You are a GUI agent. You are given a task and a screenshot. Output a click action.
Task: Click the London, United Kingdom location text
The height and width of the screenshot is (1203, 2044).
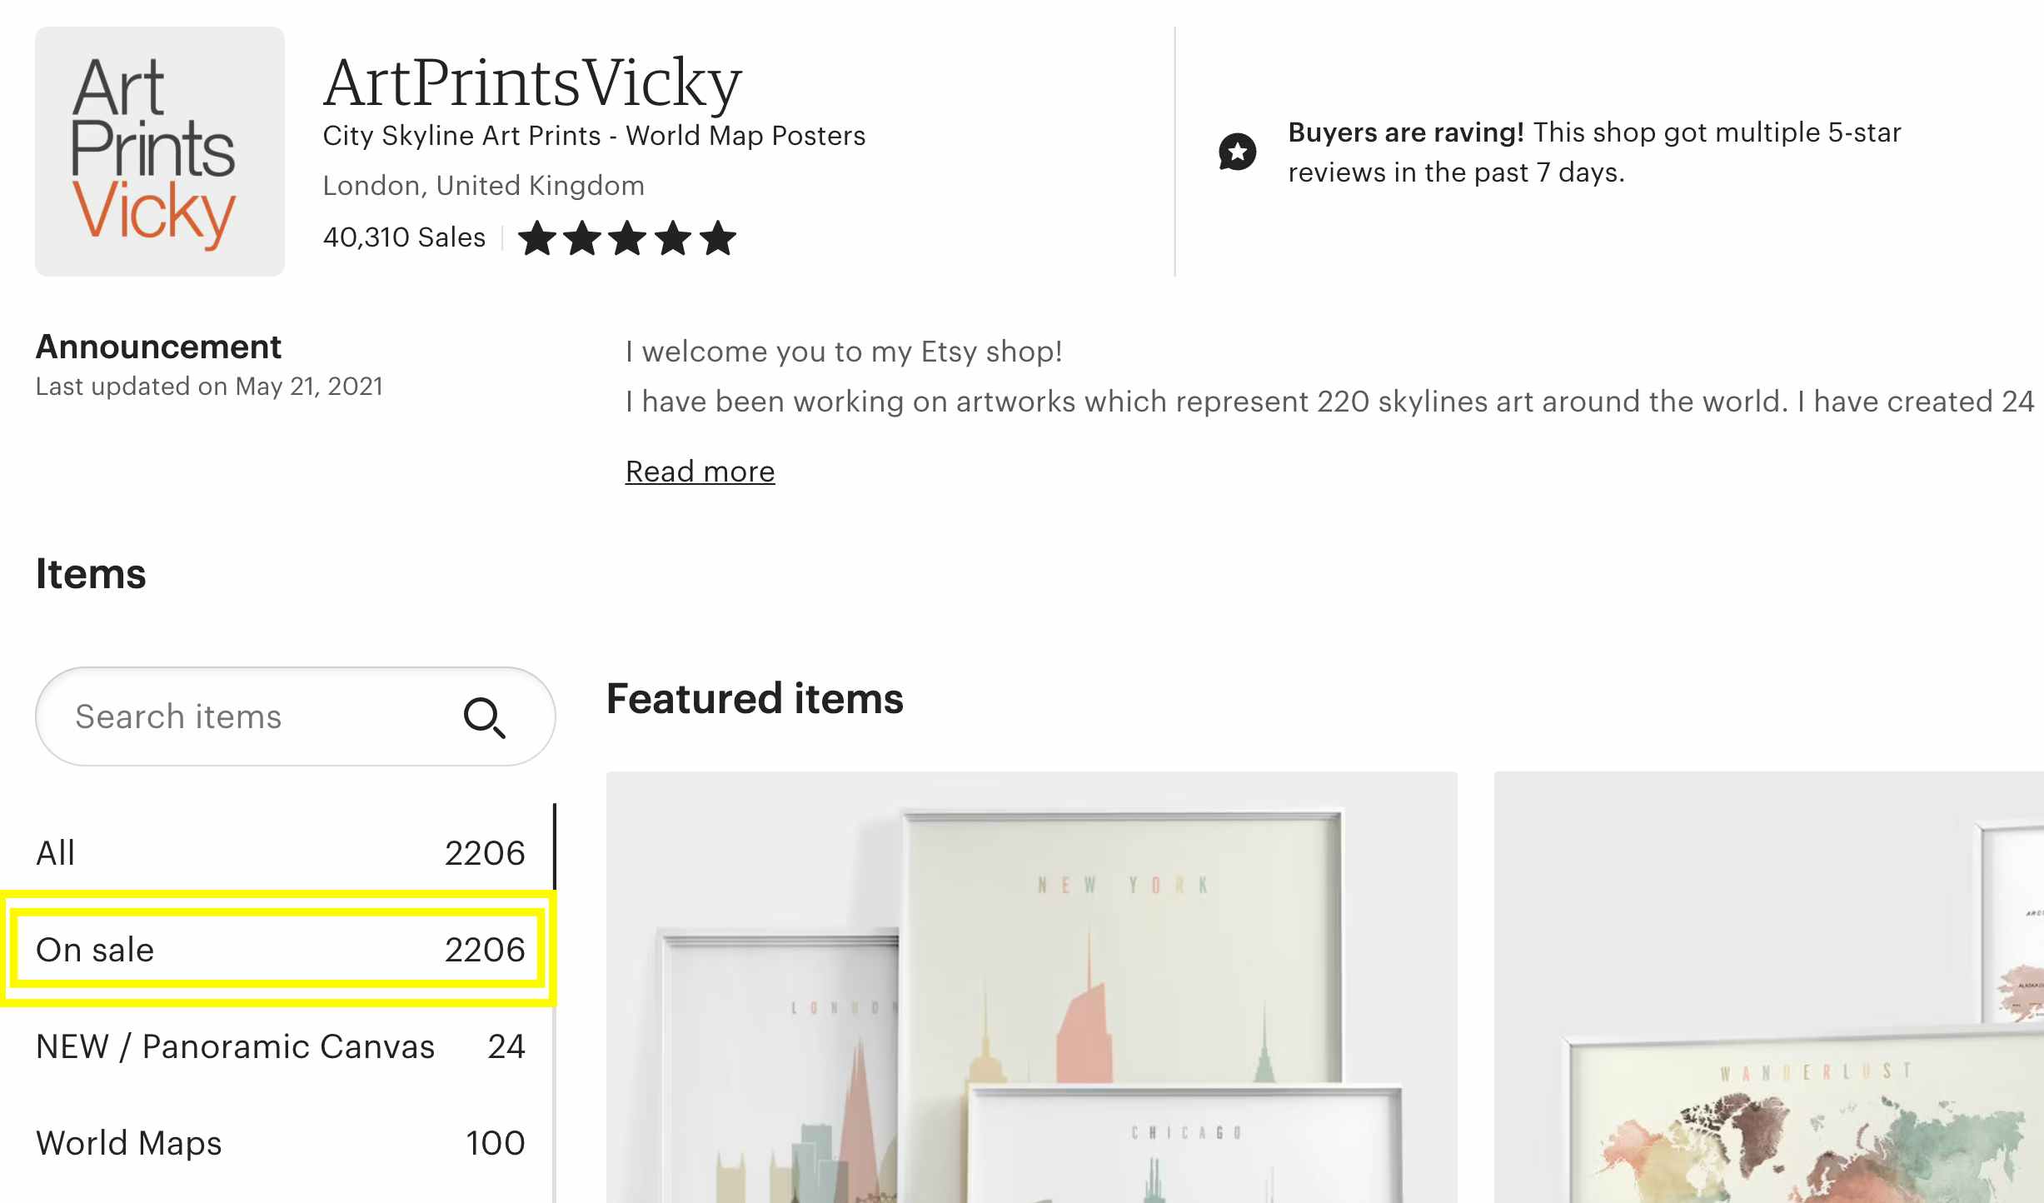[x=483, y=185]
